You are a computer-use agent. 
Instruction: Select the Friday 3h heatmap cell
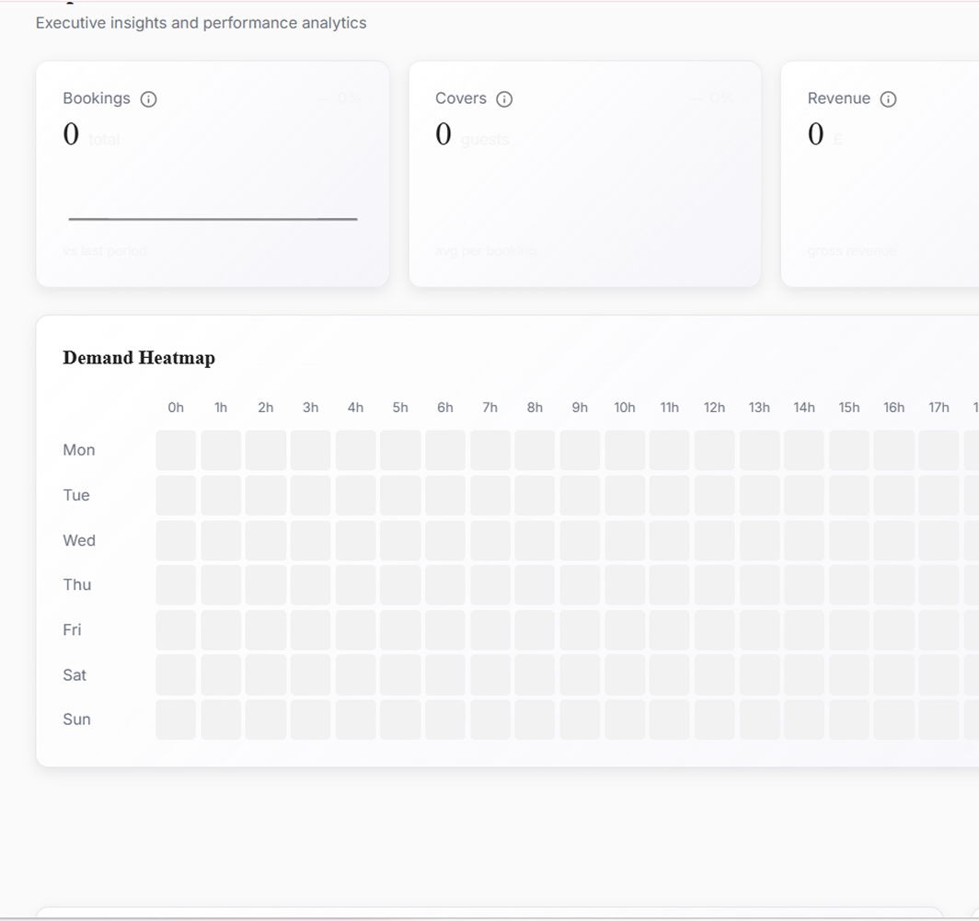coord(311,629)
